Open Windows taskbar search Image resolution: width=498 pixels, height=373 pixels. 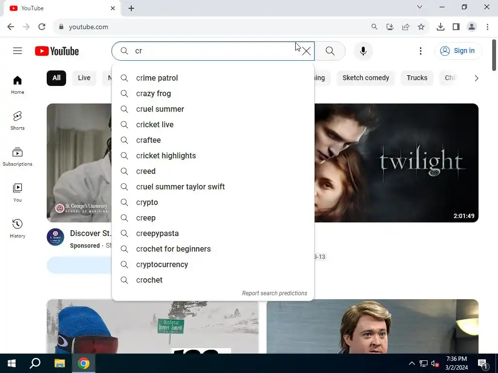[35, 363]
